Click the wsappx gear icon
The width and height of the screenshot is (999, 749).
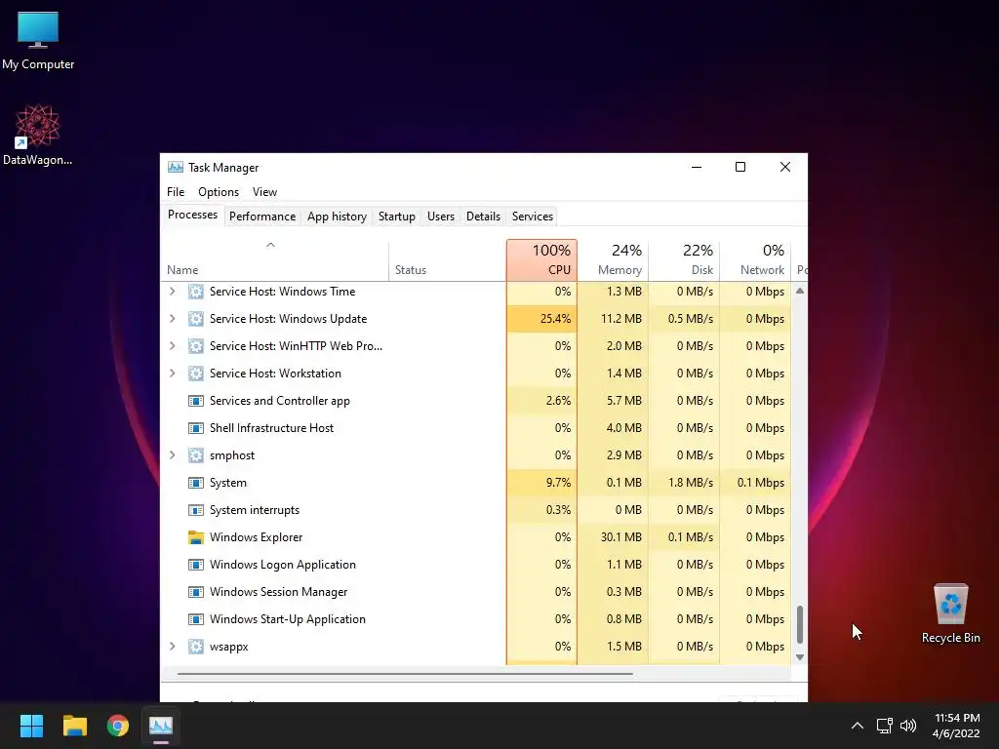195,647
